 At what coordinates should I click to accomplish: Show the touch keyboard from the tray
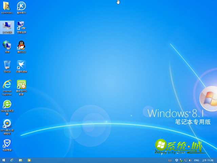coord(170,160)
